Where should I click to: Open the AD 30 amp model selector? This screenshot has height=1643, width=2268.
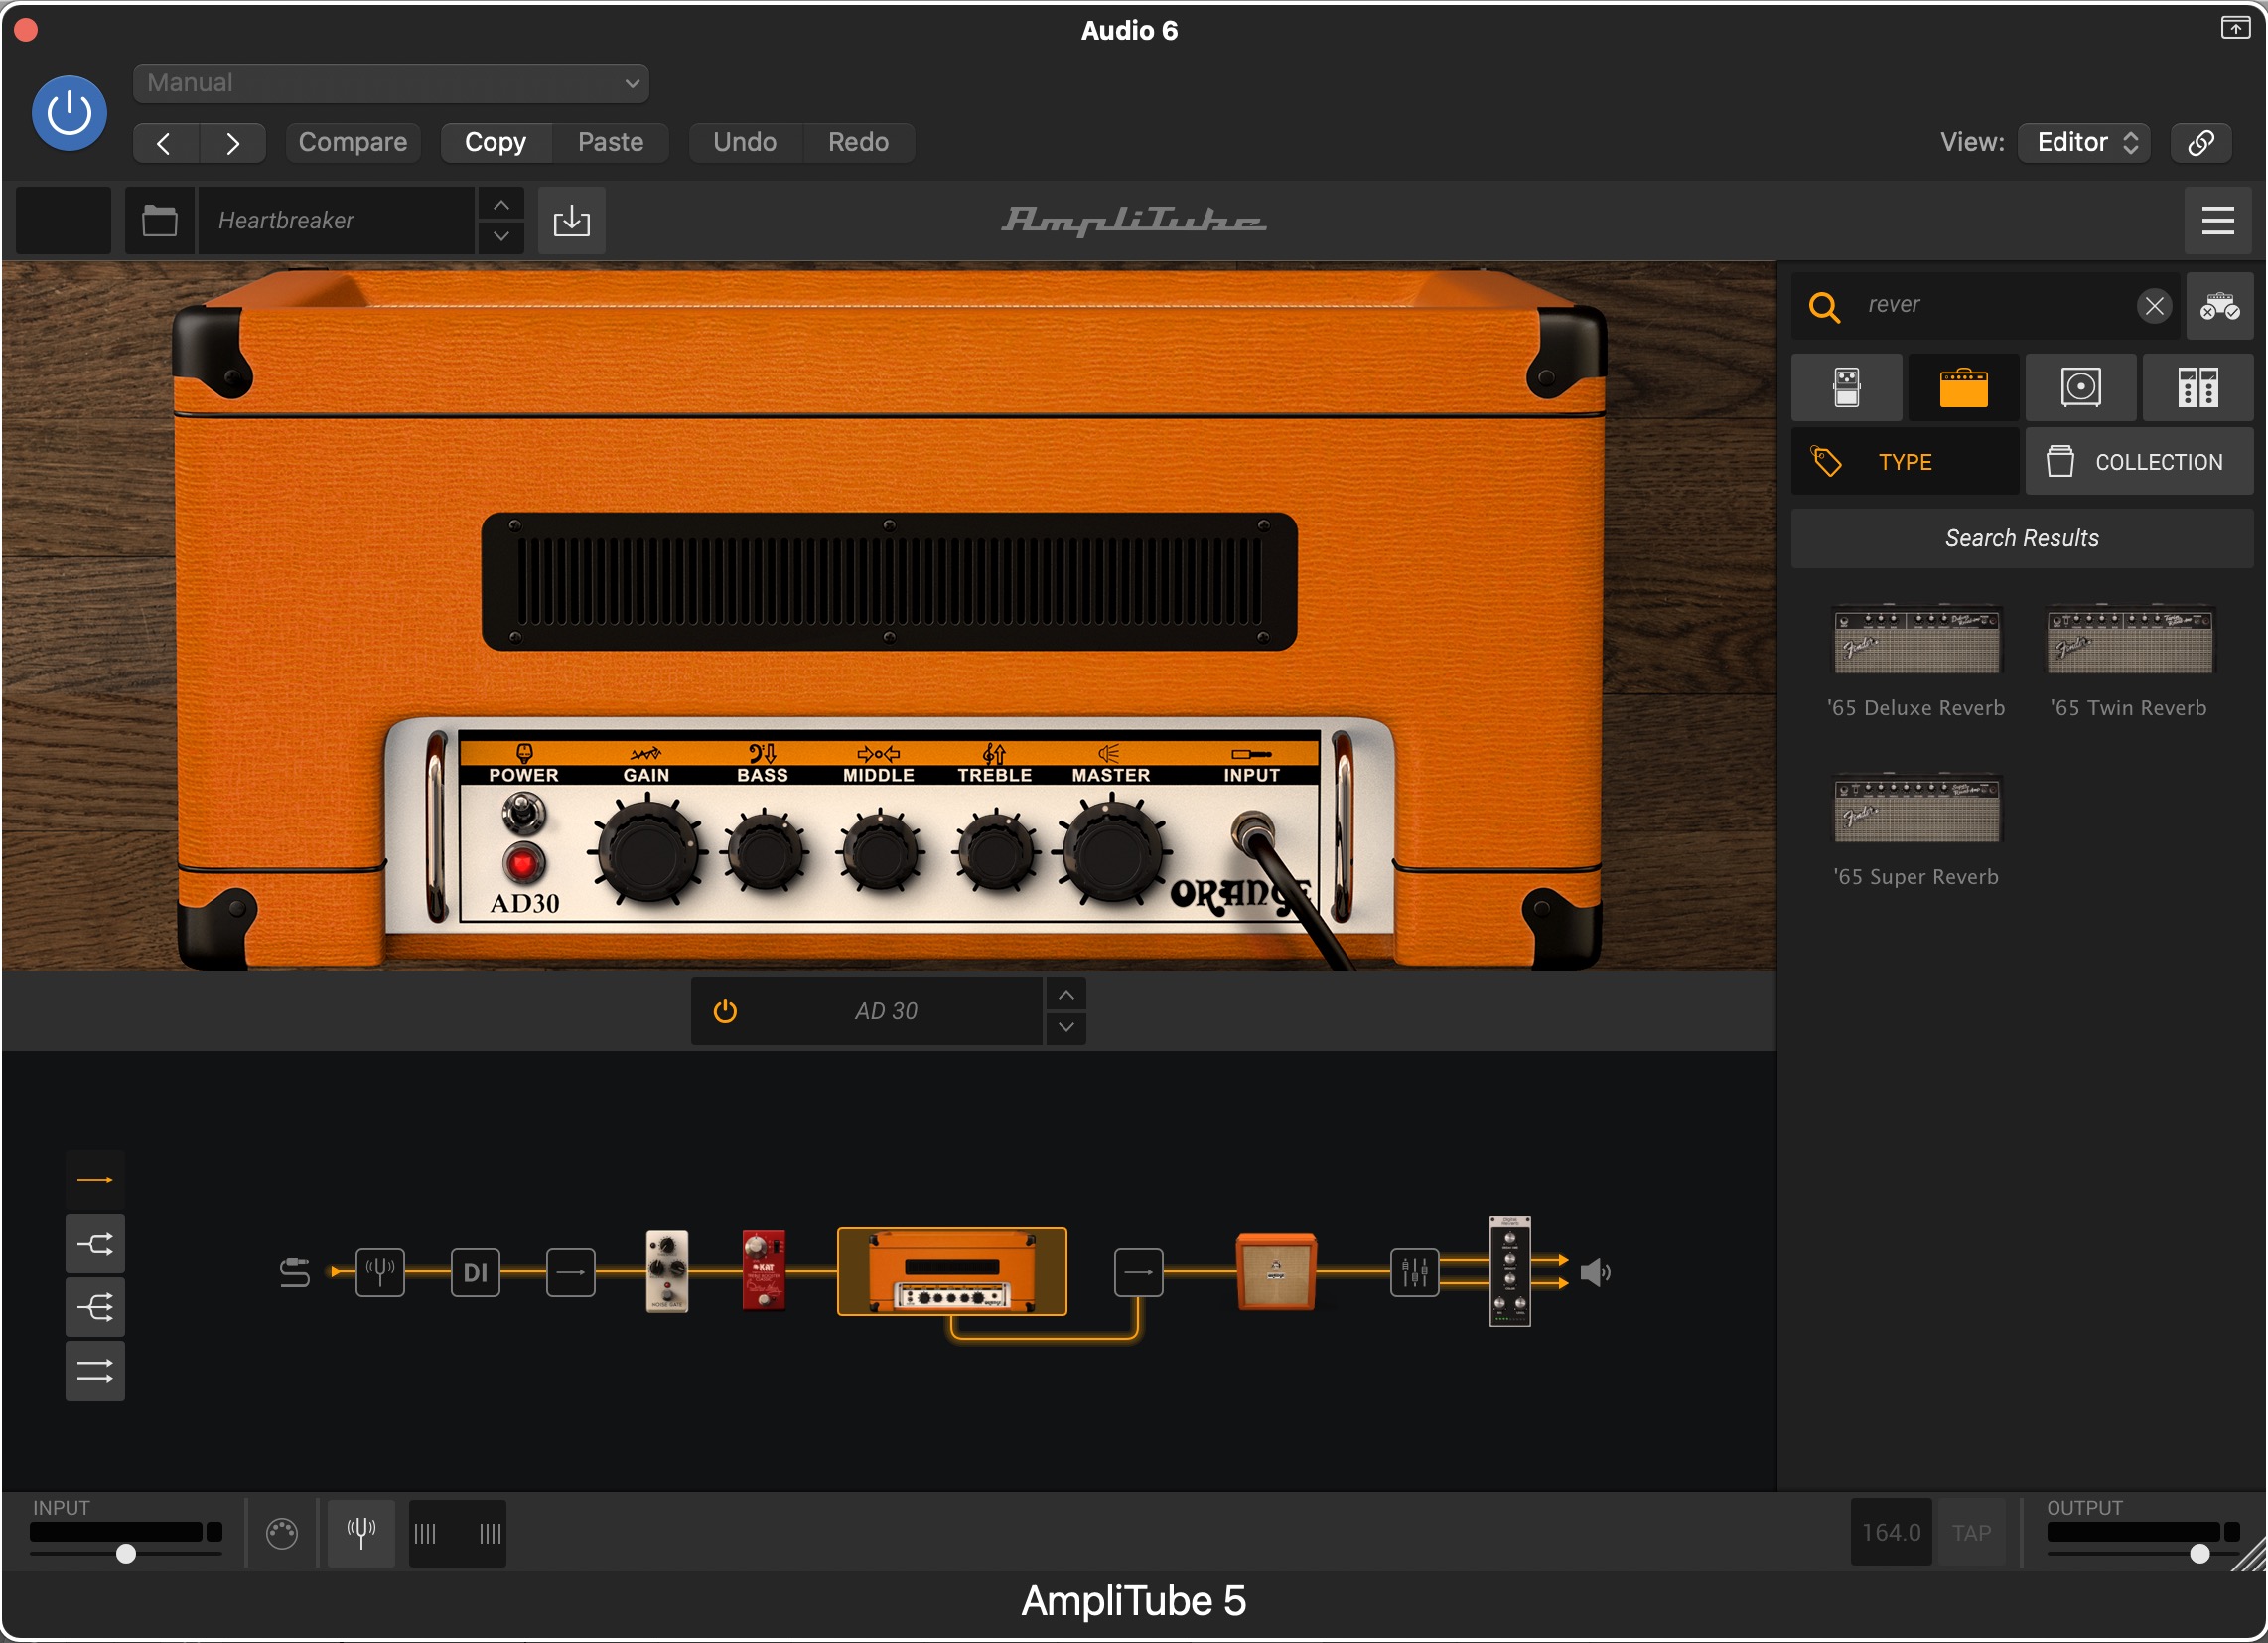point(887,1011)
